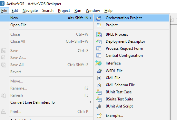This screenshot has height=120, width=177.
Task: Open the Search menu
Action: [48, 11]
